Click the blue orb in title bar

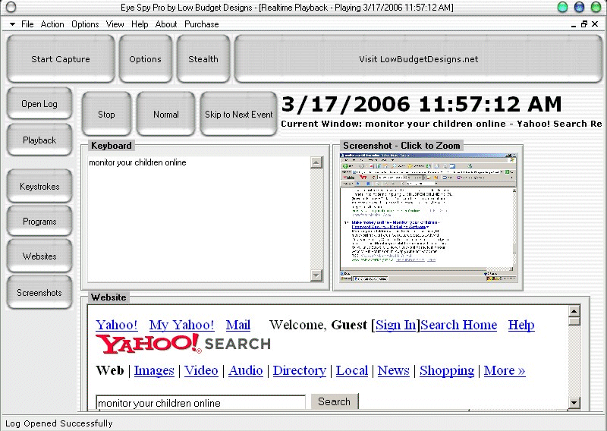point(579,7)
